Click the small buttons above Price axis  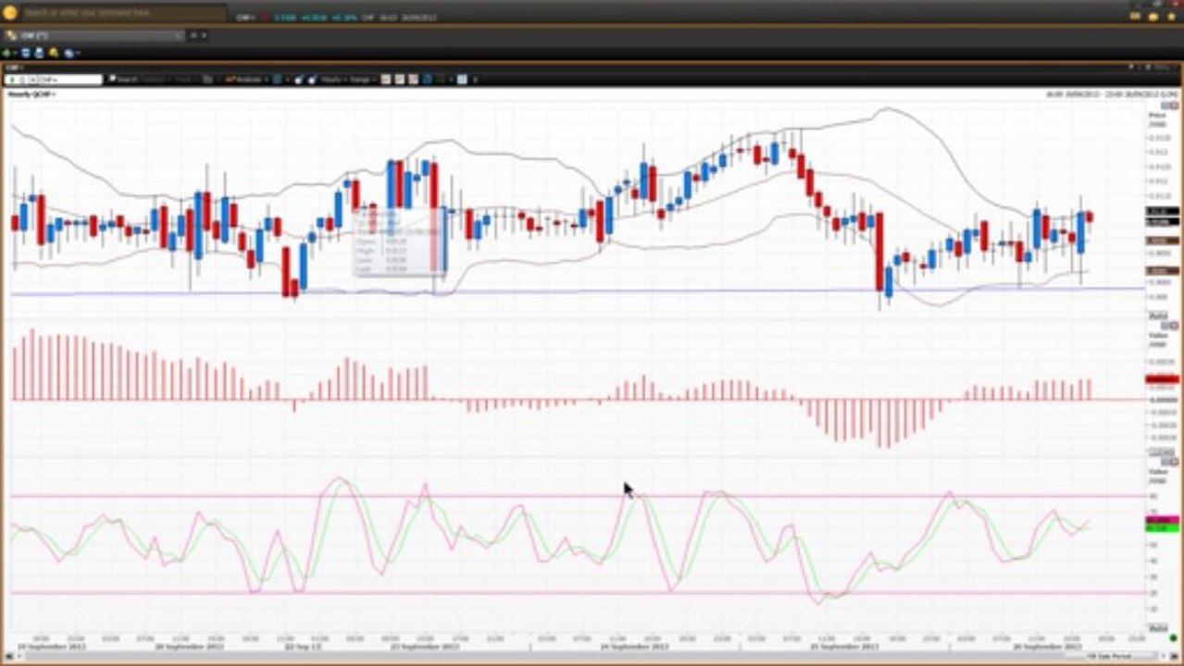coord(1170,105)
